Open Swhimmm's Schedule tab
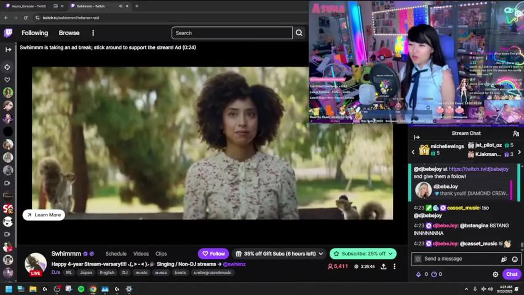The height and width of the screenshot is (295, 524). coord(116,254)
